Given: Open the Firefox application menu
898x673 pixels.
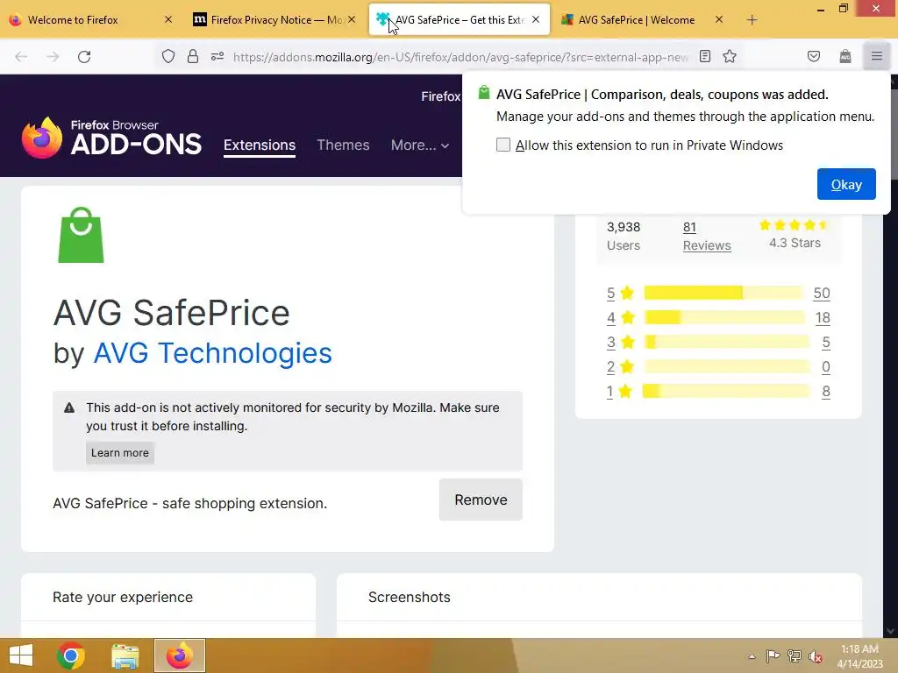Looking at the screenshot, I should 877,56.
